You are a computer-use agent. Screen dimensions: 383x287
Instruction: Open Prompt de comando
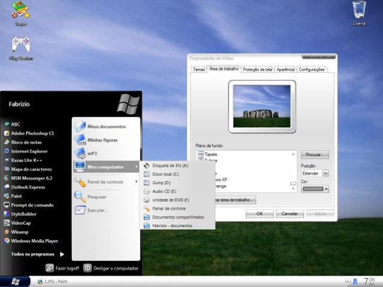(29, 205)
